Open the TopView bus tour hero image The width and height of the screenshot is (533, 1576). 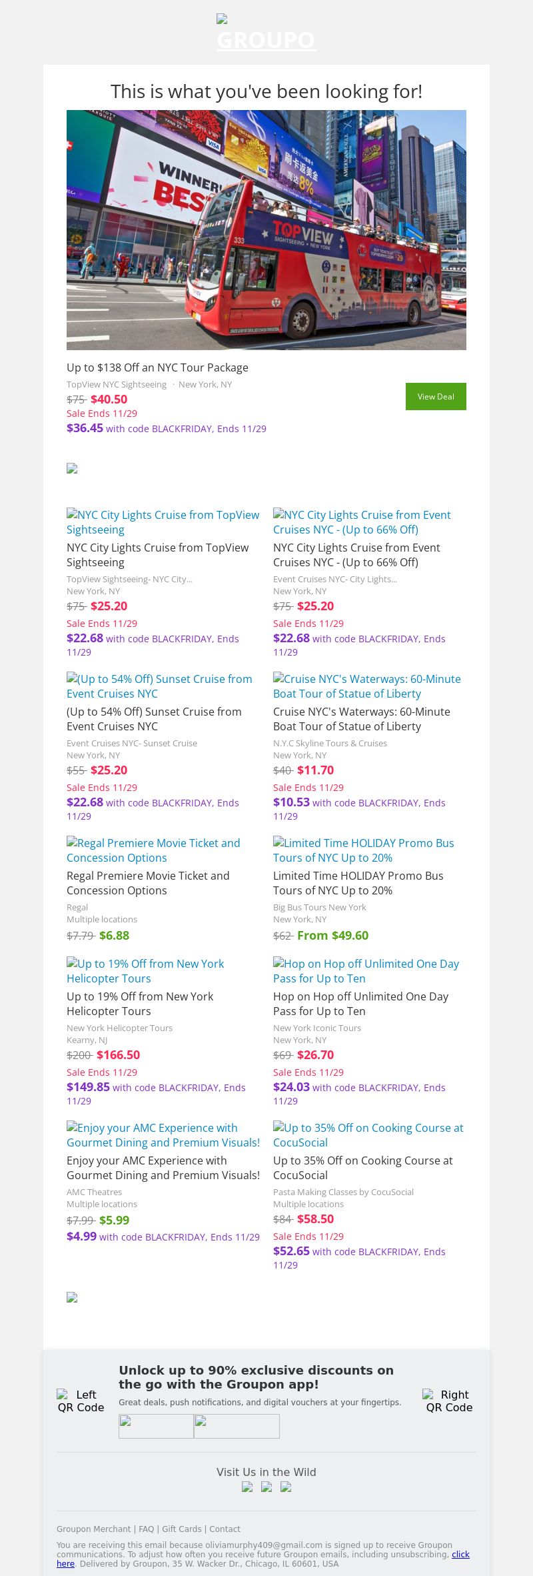pyautogui.click(x=266, y=229)
